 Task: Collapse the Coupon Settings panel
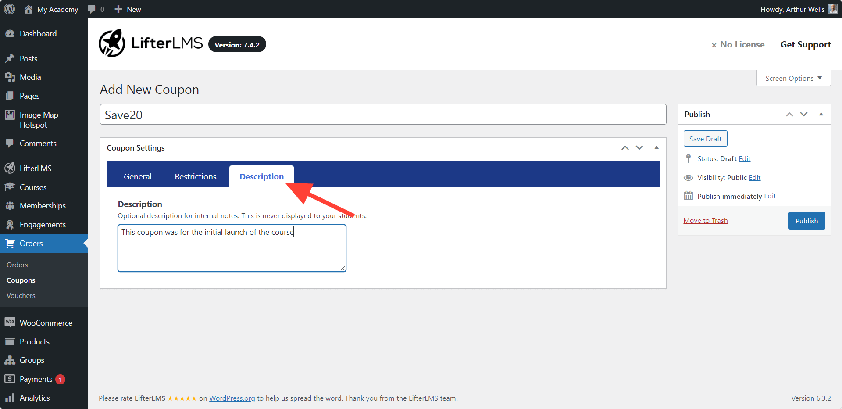(656, 147)
